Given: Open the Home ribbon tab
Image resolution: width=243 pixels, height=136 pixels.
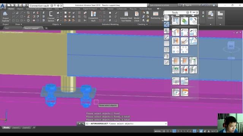Looking at the screenshot, I should click(x=11, y=9).
